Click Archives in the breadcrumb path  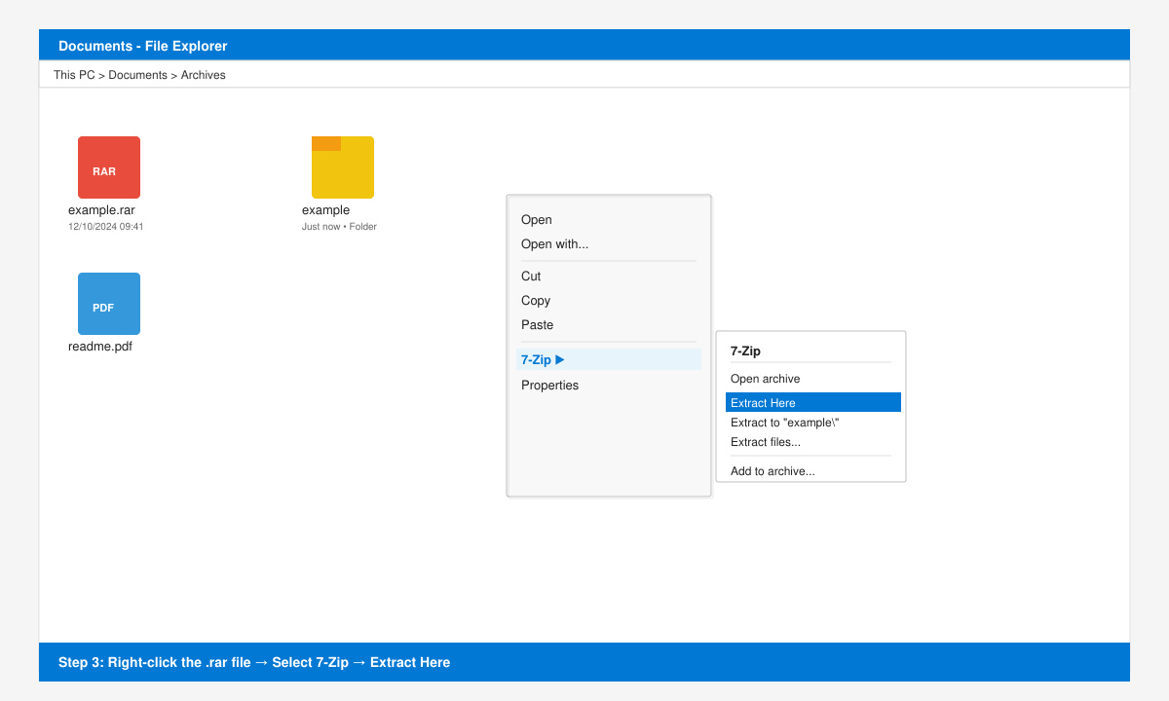203,75
